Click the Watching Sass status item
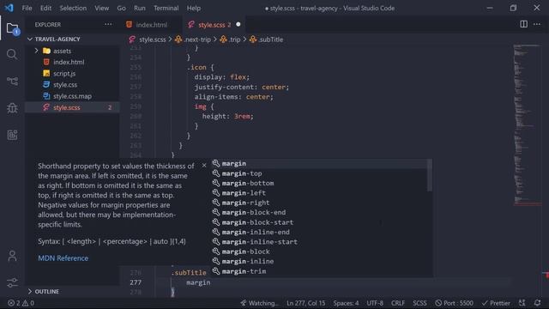Viewport: 549px width, 309px height. [x=259, y=303]
